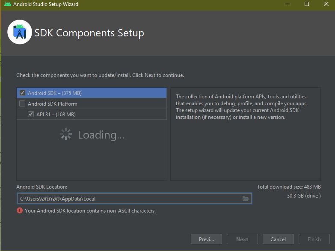Click the non-ASCII characters warning message
The image size is (335, 251).
point(90,211)
